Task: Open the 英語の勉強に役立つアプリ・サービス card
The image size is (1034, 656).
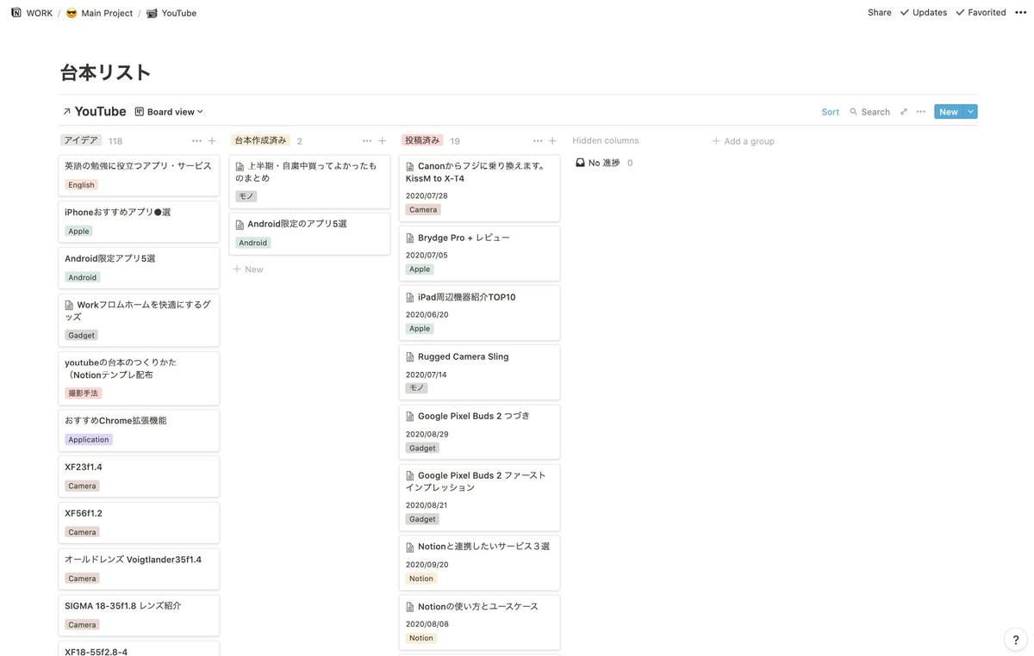Action: pyautogui.click(x=139, y=176)
